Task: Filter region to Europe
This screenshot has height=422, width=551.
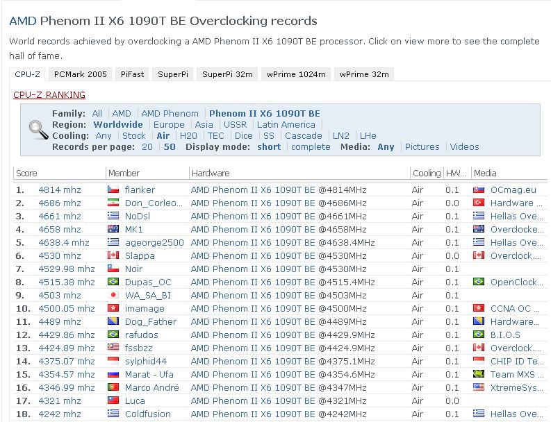Action: tap(169, 125)
